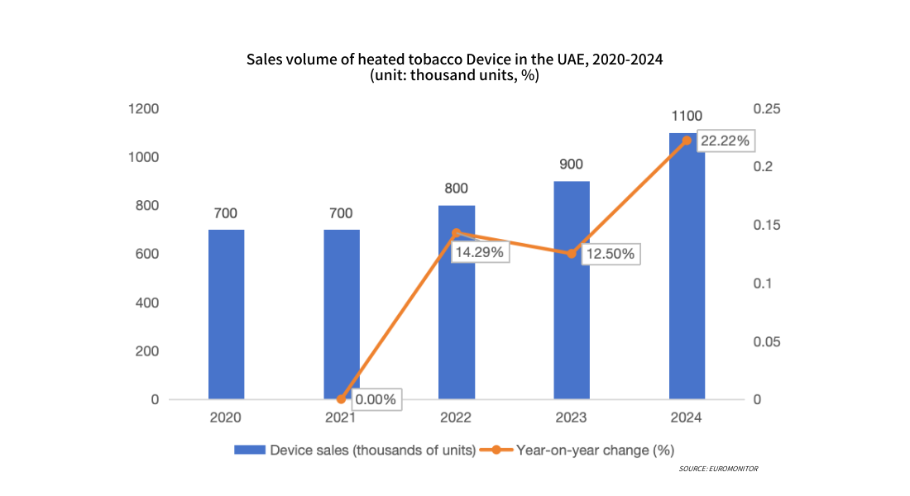The image size is (910, 496).
Task: Click the blue bar for 2020
Action: point(226,314)
